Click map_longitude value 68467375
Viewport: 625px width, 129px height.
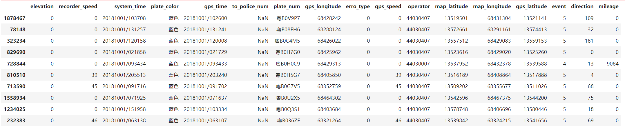499,98
